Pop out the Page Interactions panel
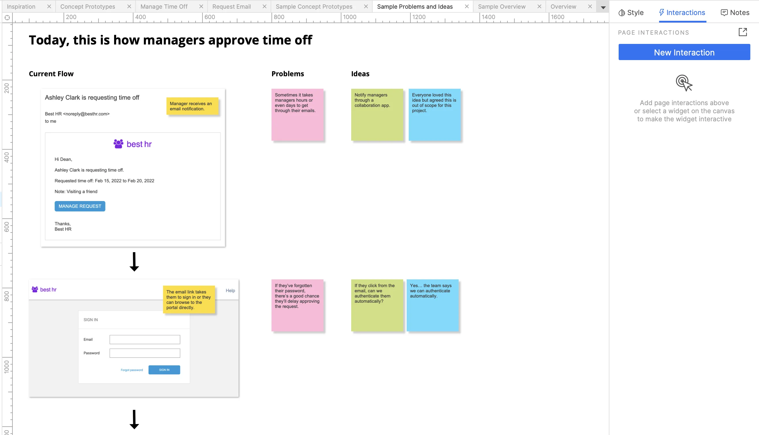Screen dimensions: 759x435 [743, 32]
